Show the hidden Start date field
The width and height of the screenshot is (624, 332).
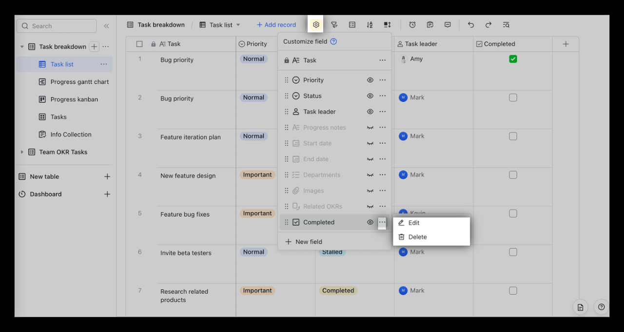(x=370, y=143)
